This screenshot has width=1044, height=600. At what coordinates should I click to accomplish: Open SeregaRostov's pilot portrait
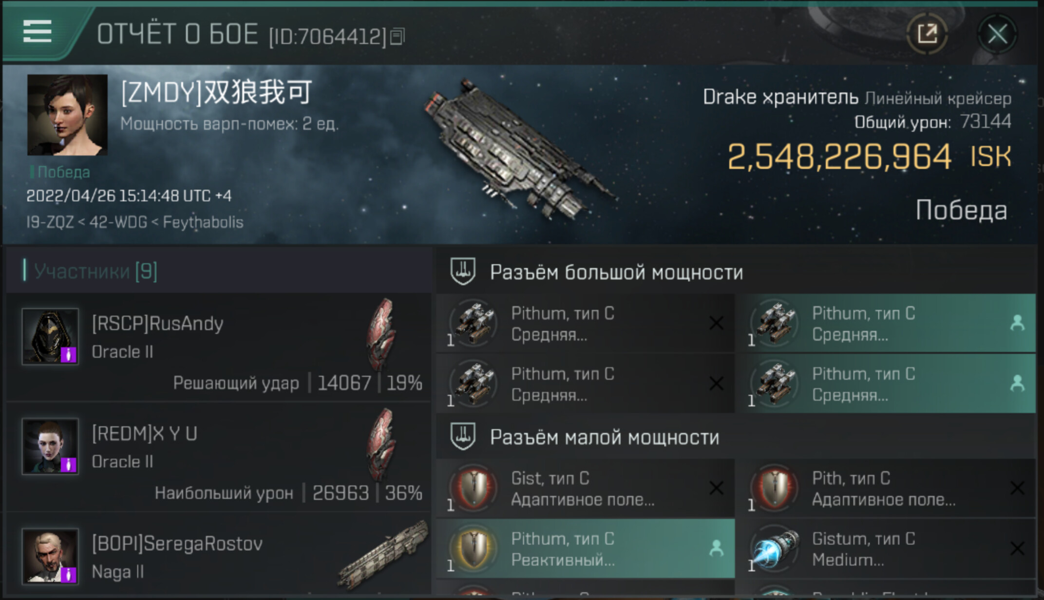(x=50, y=556)
